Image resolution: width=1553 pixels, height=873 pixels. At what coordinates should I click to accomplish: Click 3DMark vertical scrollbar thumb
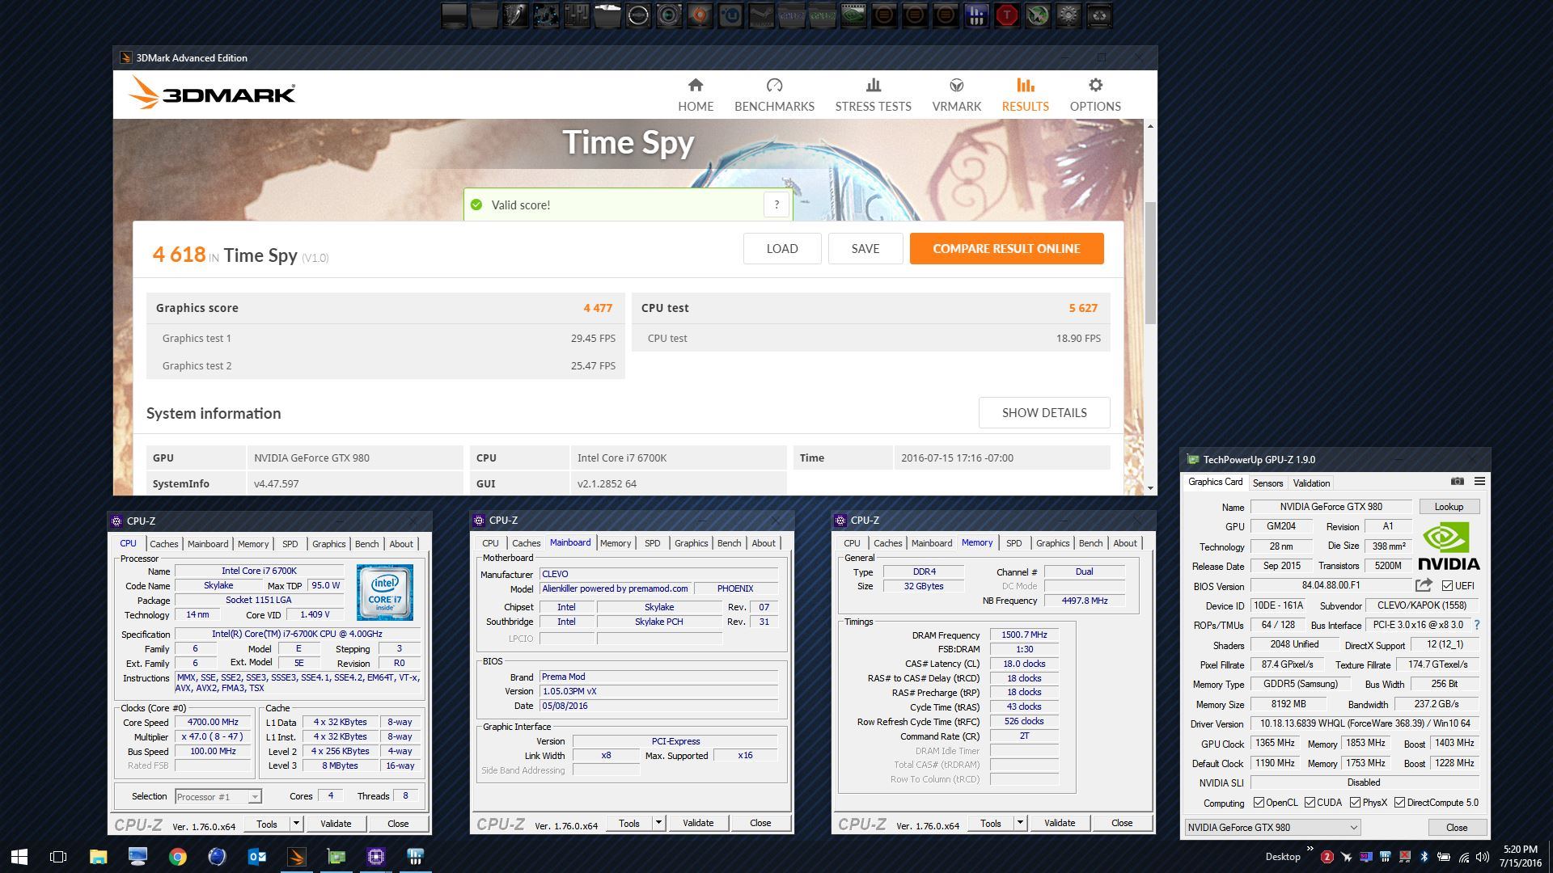tap(1150, 263)
